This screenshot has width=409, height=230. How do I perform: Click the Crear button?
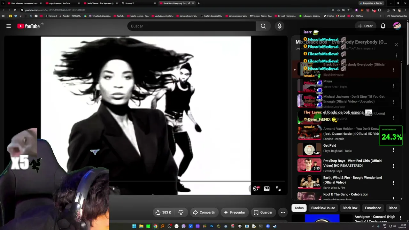click(365, 26)
